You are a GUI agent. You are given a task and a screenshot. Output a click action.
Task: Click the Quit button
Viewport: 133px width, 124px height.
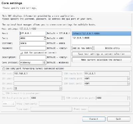[x=118, y=119]
